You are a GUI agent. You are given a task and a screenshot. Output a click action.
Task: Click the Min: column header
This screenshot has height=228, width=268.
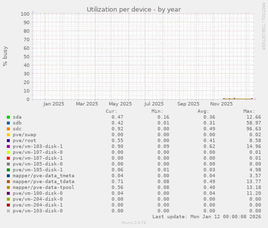click(157, 111)
